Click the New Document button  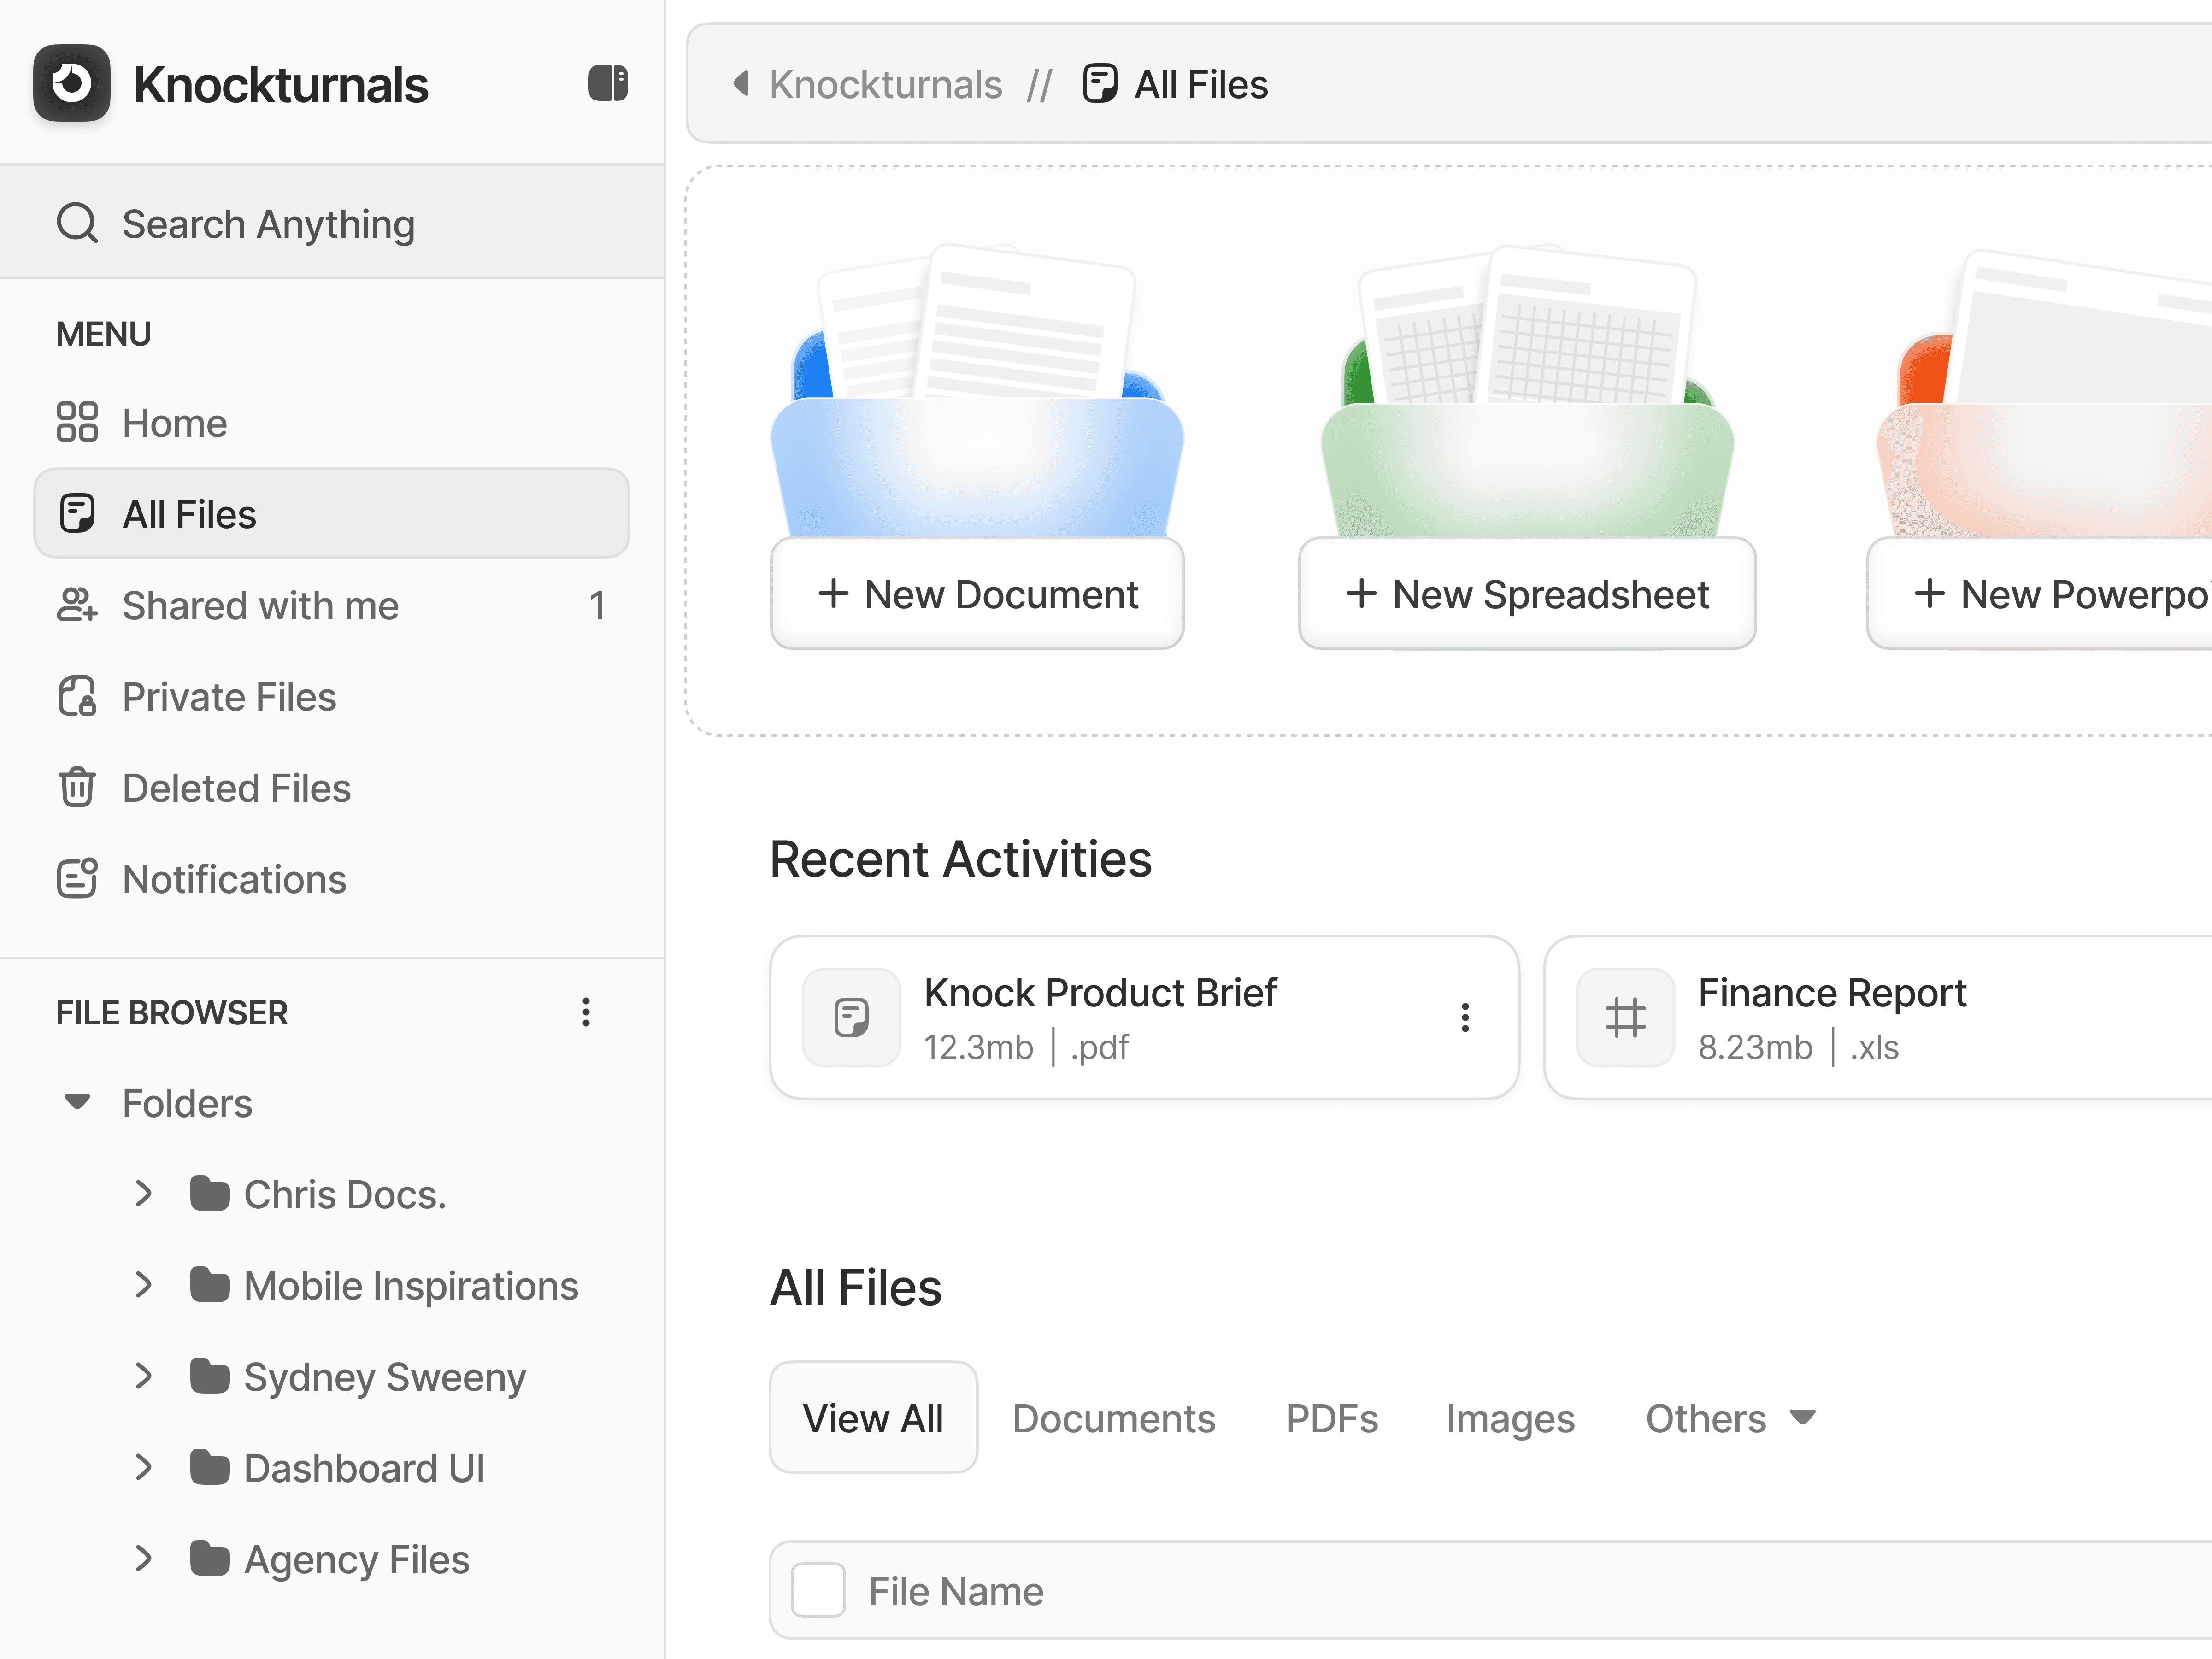pyautogui.click(x=977, y=594)
